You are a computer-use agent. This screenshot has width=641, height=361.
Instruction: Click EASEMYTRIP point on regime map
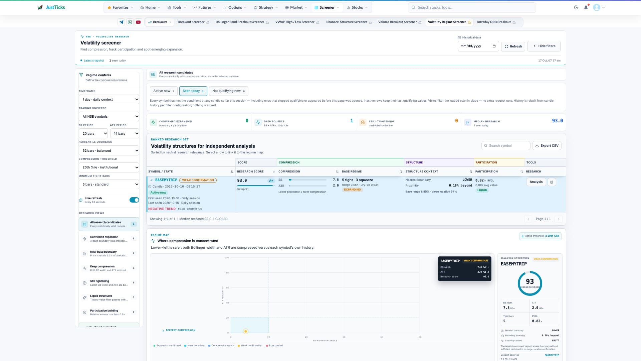click(x=246, y=332)
